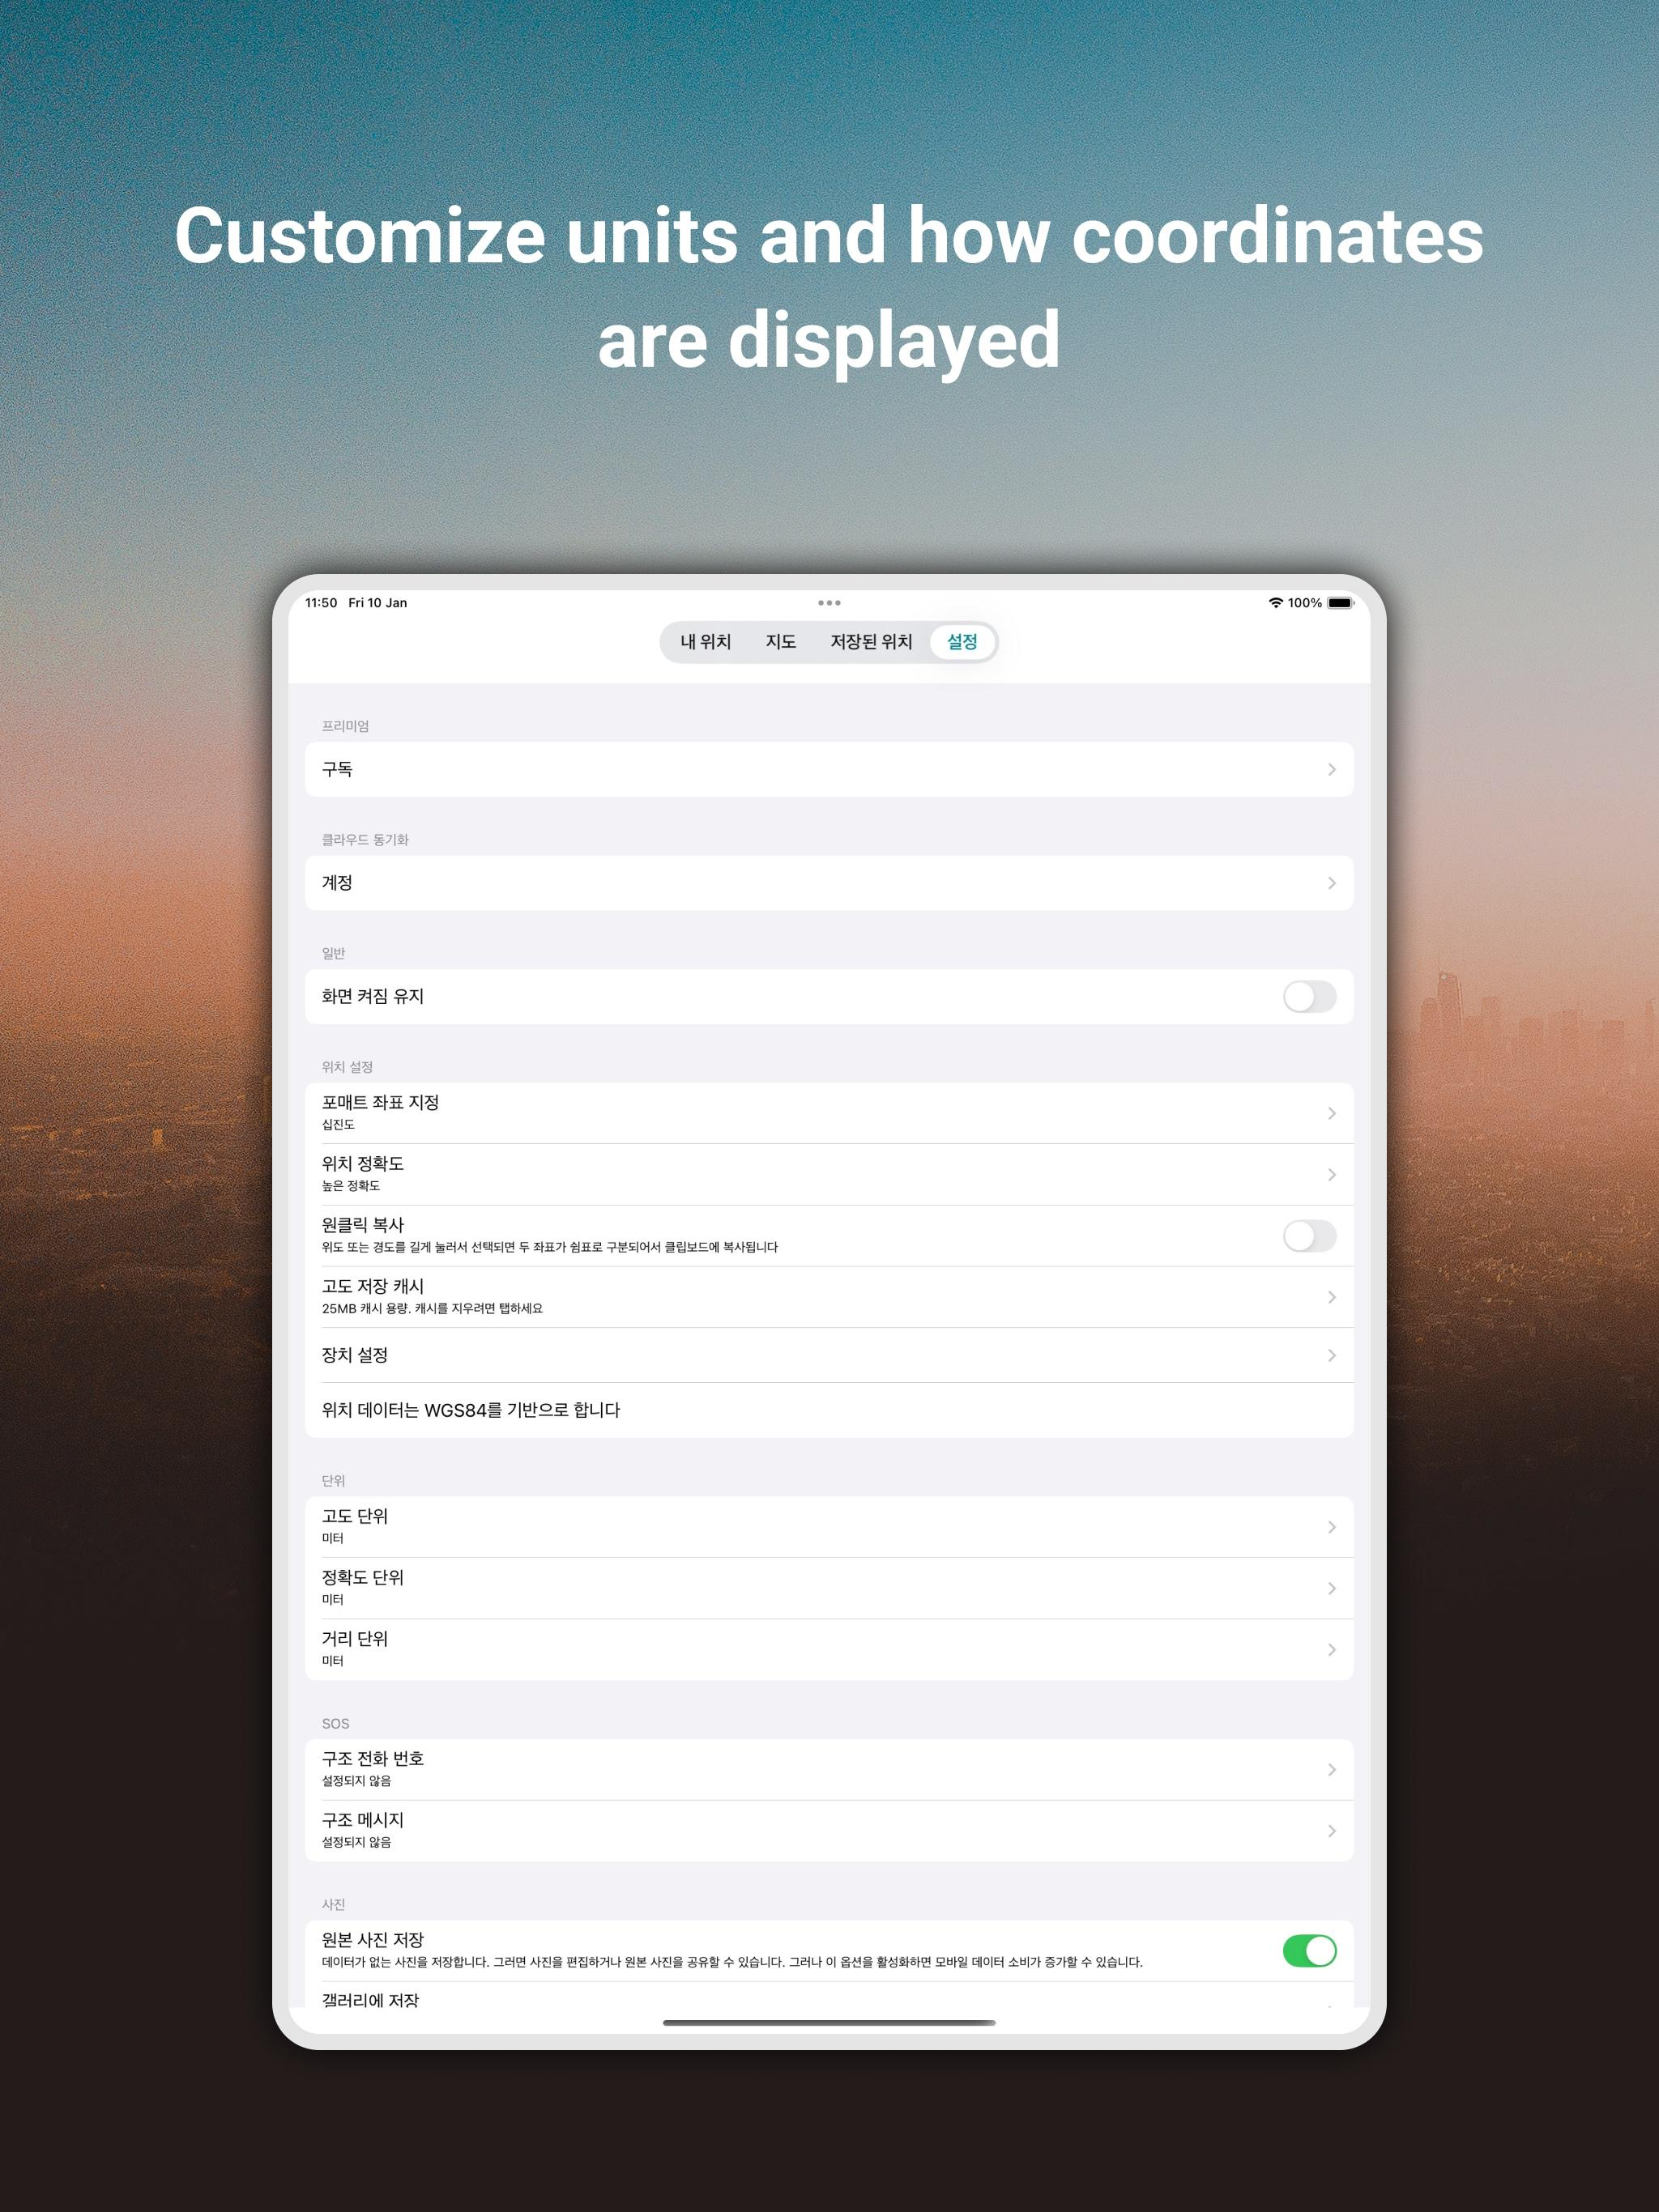The width and height of the screenshot is (1659, 2212).
Task: Expand the 구독 row chevron
Action: pyautogui.click(x=1332, y=769)
